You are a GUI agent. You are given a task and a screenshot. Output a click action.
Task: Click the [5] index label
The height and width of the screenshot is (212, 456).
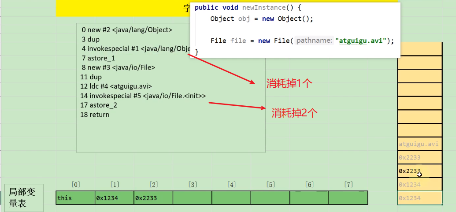271,184
